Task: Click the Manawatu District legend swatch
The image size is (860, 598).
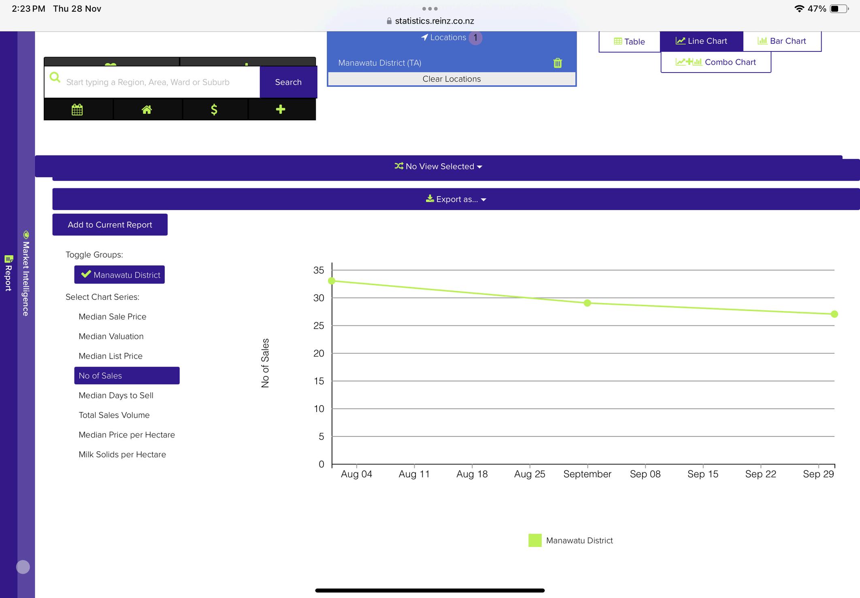Action: click(535, 540)
